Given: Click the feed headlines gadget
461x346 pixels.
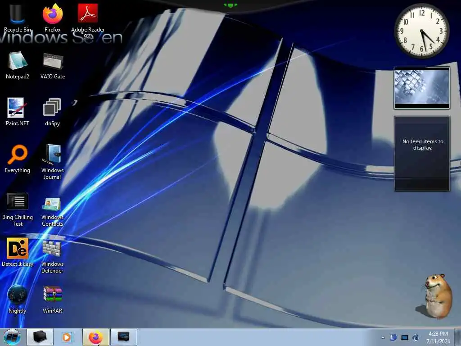Looking at the screenshot, I should pos(422,154).
